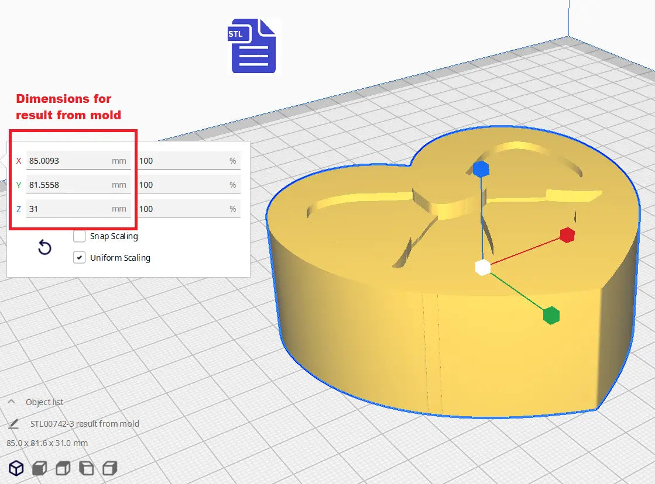Screen dimensions: 655x484
Task: Reset the scale with the circular arrow icon
Action: (44, 247)
